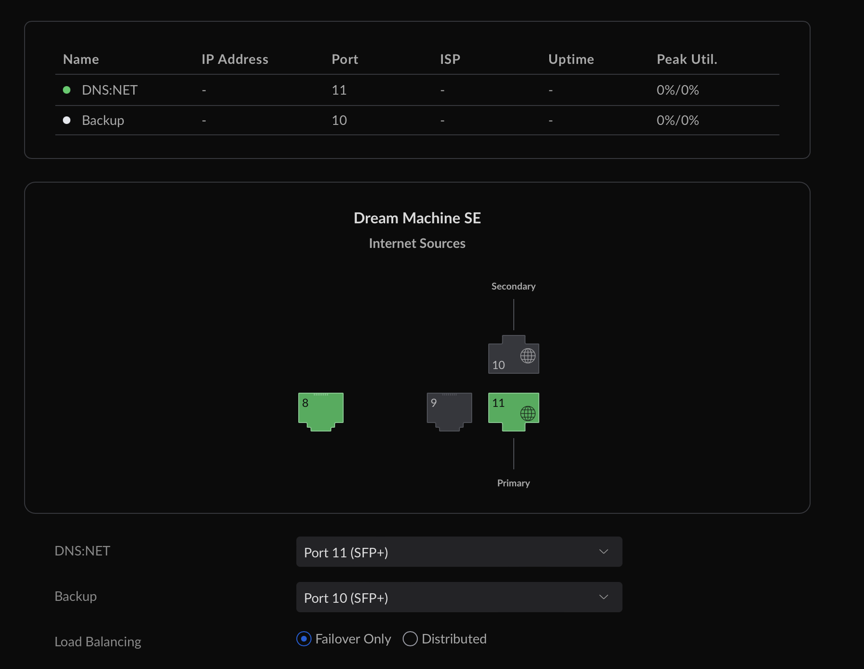Select the green port 8 icon
This screenshot has height=669, width=864.
pos(321,412)
